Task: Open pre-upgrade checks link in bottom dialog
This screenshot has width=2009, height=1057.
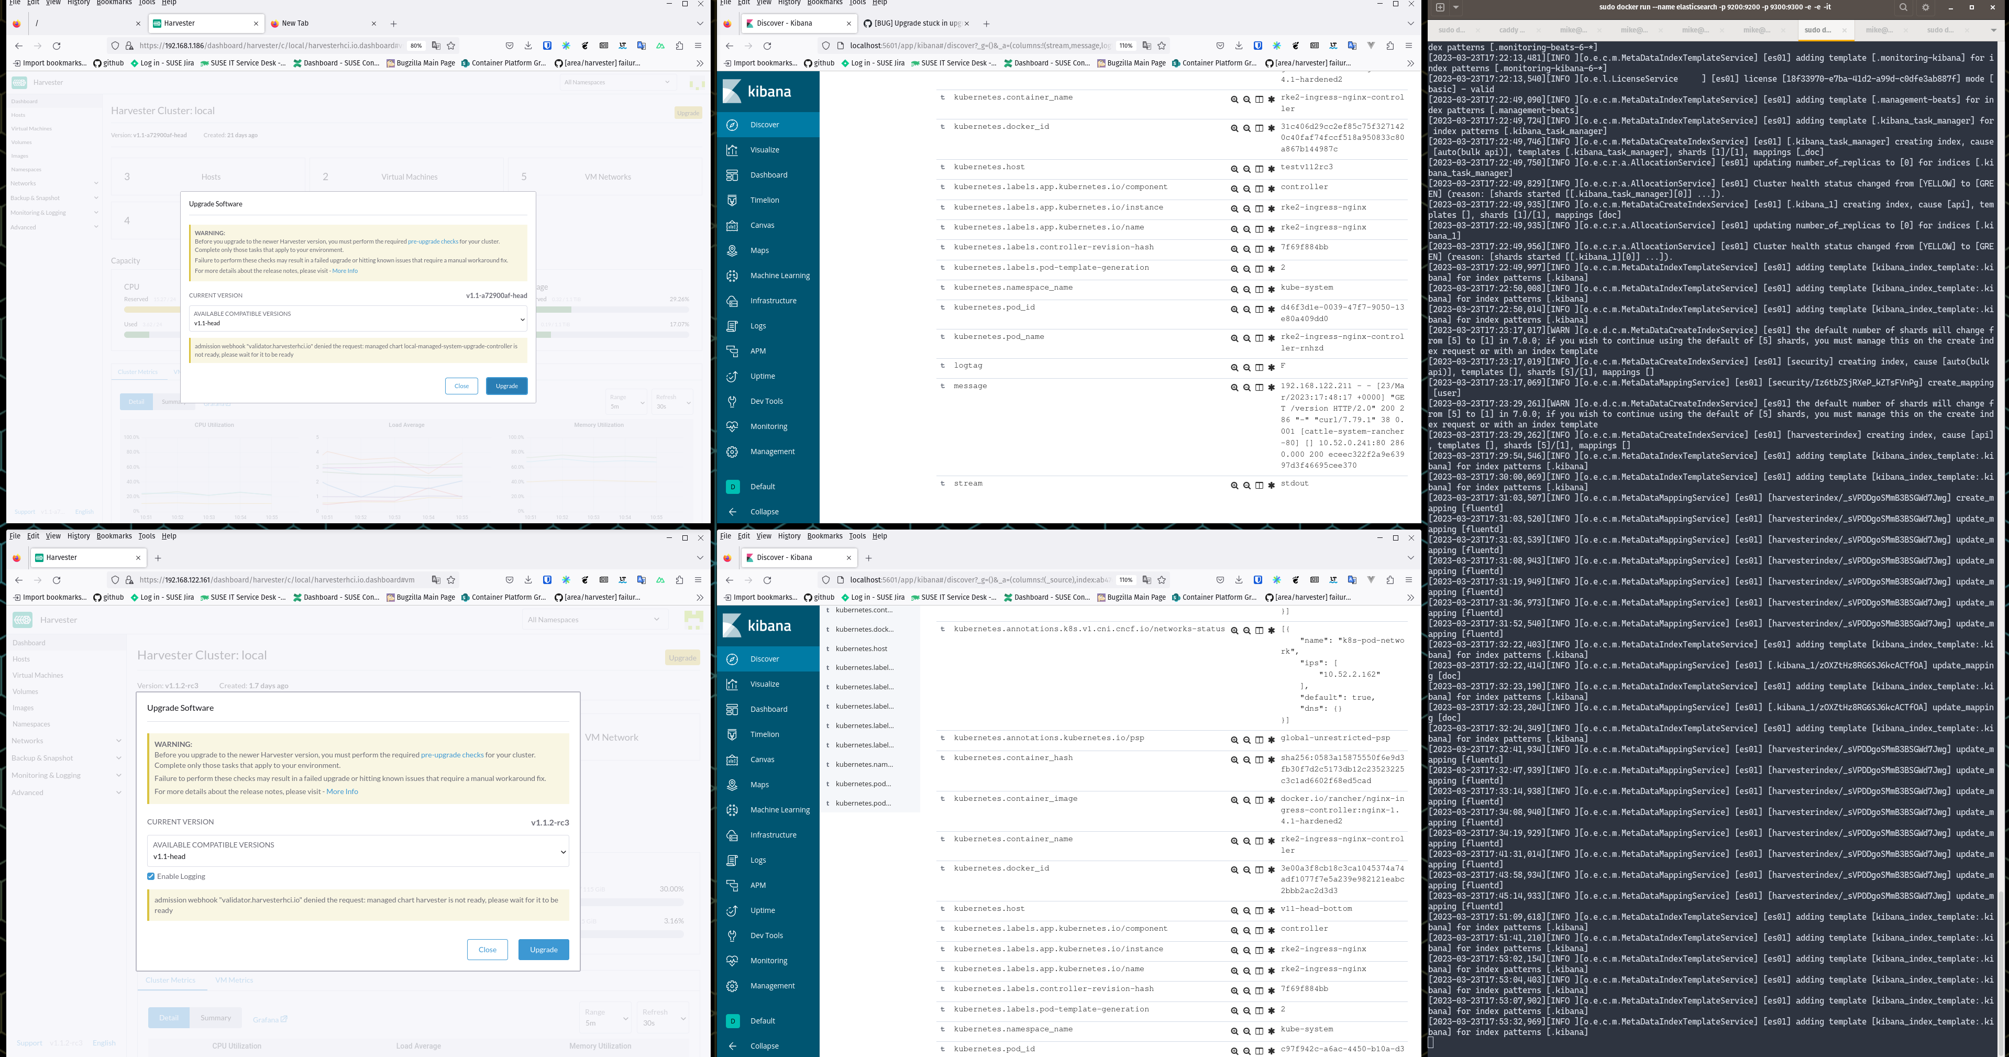Action: (x=451, y=754)
